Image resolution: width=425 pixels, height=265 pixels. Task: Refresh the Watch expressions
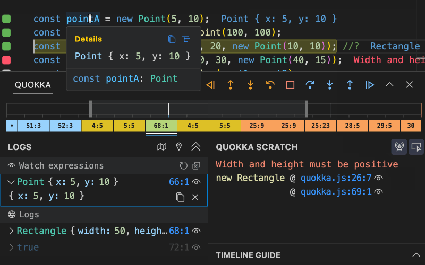coord(183,166)
